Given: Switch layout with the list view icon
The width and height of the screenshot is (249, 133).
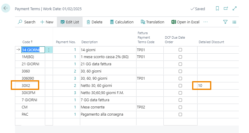Looking at the screenshot, I should pos(234,22).
